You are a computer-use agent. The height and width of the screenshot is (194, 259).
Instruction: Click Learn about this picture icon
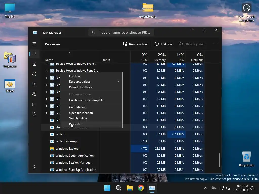246,13
